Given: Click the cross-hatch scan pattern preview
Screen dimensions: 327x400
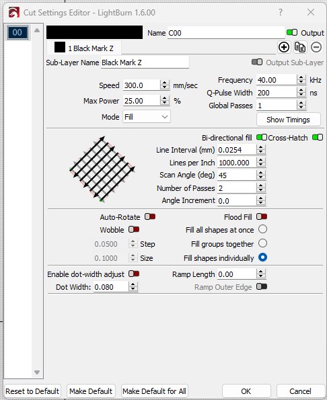Looking at the screenshot, I should click(102, 169).
